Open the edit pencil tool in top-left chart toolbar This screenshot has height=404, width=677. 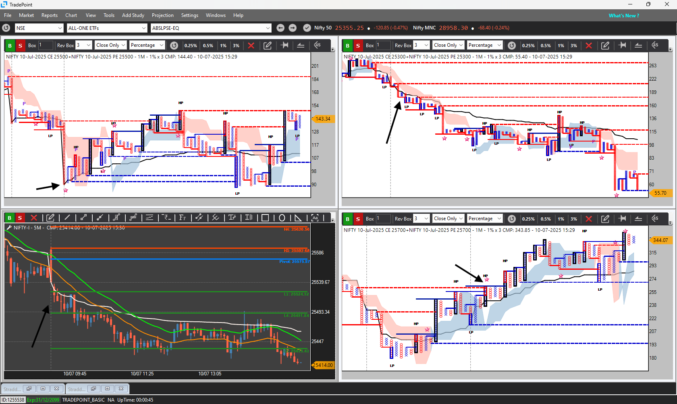[x=268, y=45]
